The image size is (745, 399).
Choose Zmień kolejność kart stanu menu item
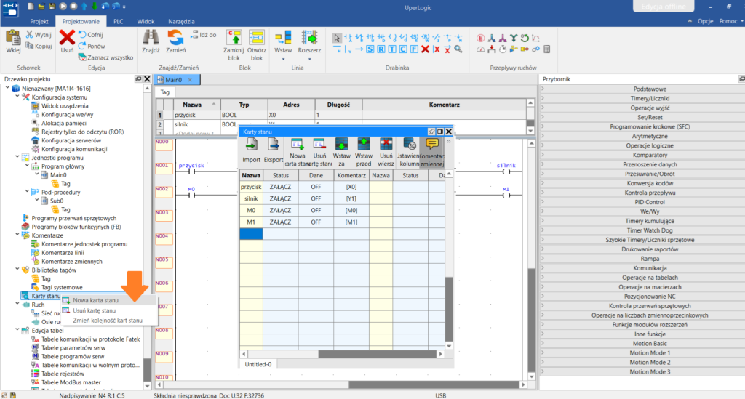tap(108, 321)
